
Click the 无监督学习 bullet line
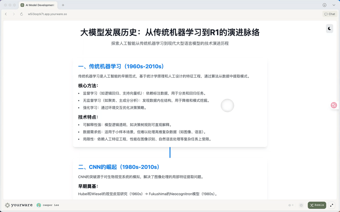[146, 100]
